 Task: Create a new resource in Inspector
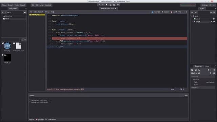click(x=192, y=70)
